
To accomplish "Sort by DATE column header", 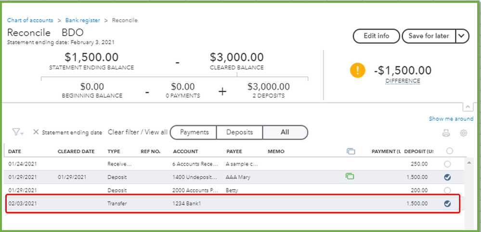I will click(14, 152).
